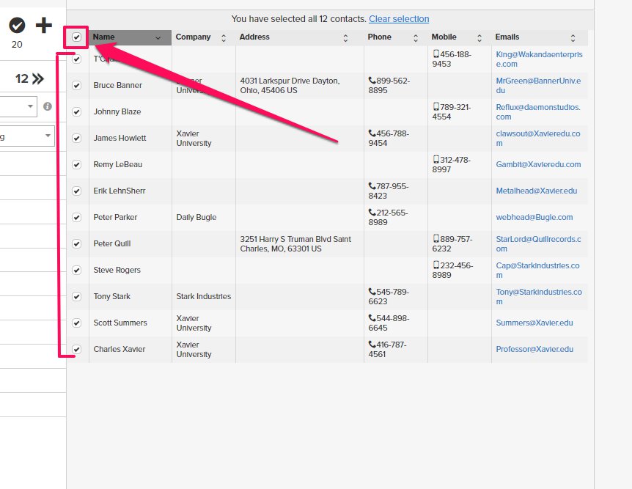Click the double chevron next to 12

(x=37, y=78)
